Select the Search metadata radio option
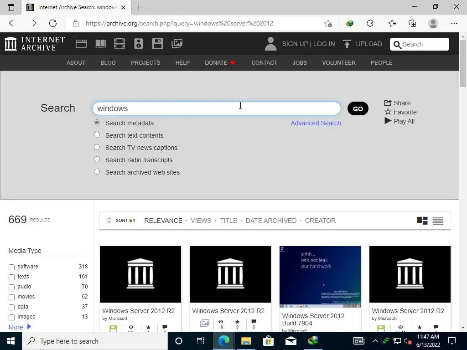467x350 pixels. (x=97, y=123)
